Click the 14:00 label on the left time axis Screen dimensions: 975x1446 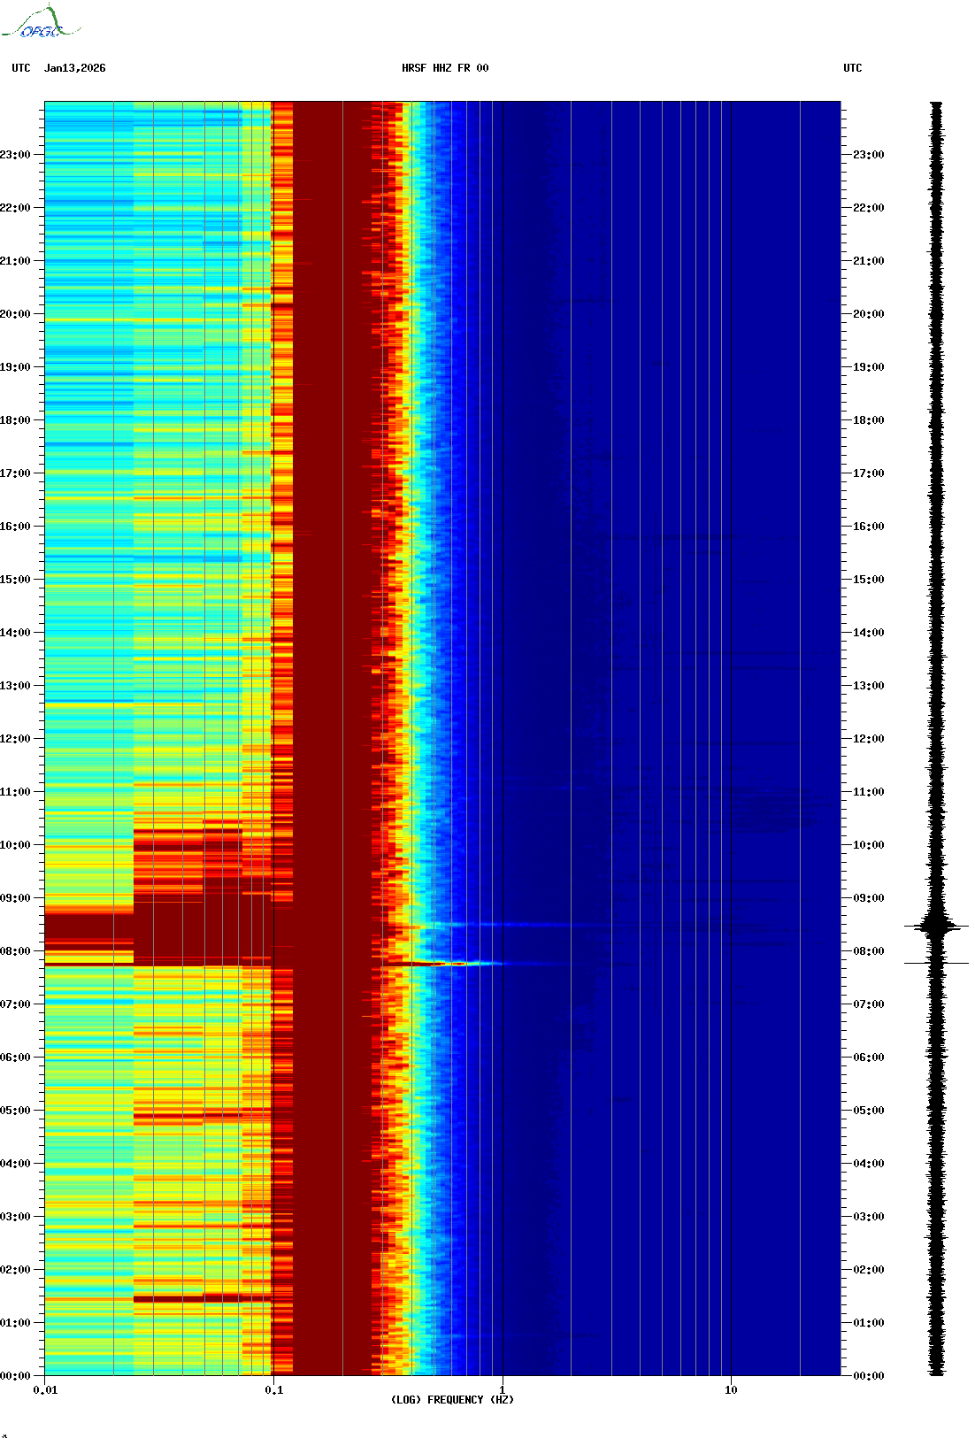click(15, 633)
